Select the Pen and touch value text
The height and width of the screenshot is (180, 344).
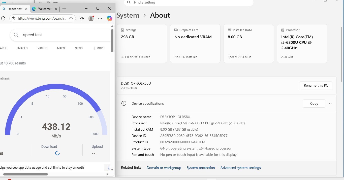click(x=198, y=155)
